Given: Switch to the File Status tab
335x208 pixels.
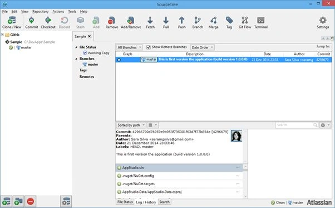Looking at the screenshot, I should 125,202.
